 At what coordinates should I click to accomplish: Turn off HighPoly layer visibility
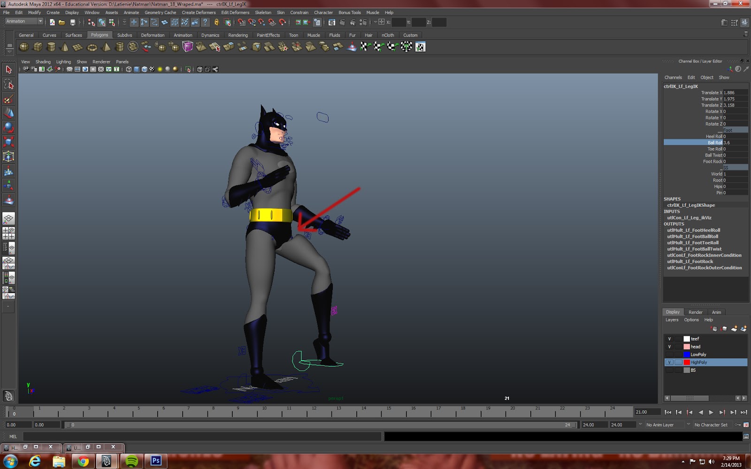point(670,362)
